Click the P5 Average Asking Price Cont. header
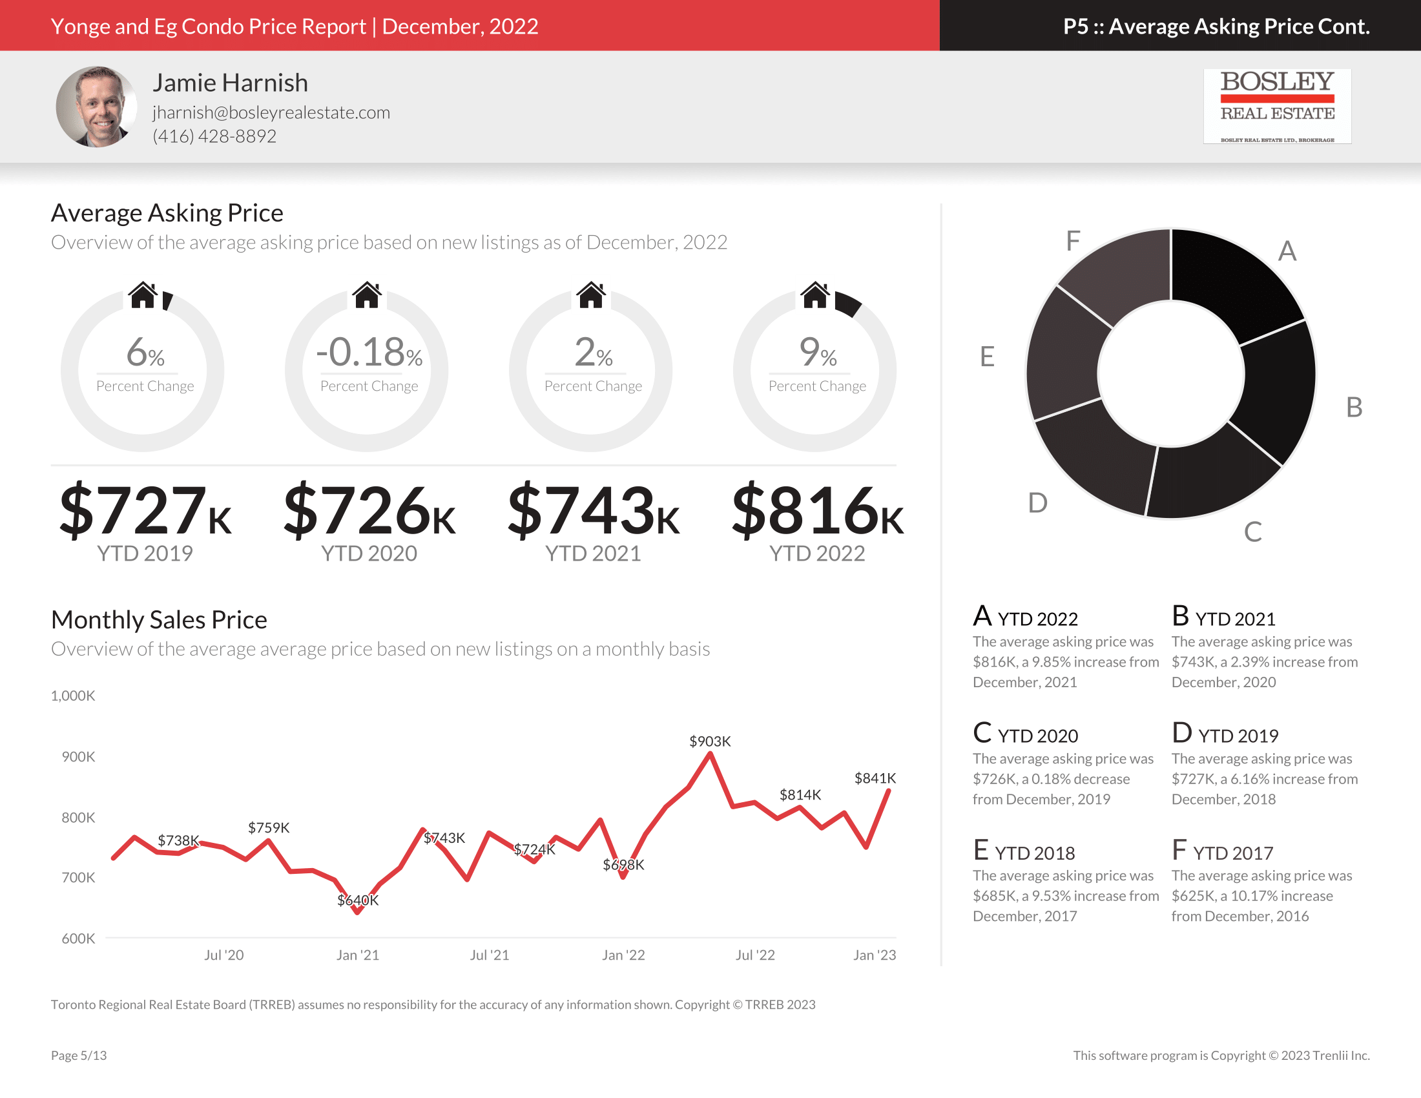The image size is (1421, 1098). (1216, 26)
